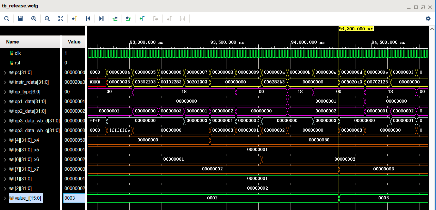Jump to the next transition
The image size is (436, 210).
[128, 19]
